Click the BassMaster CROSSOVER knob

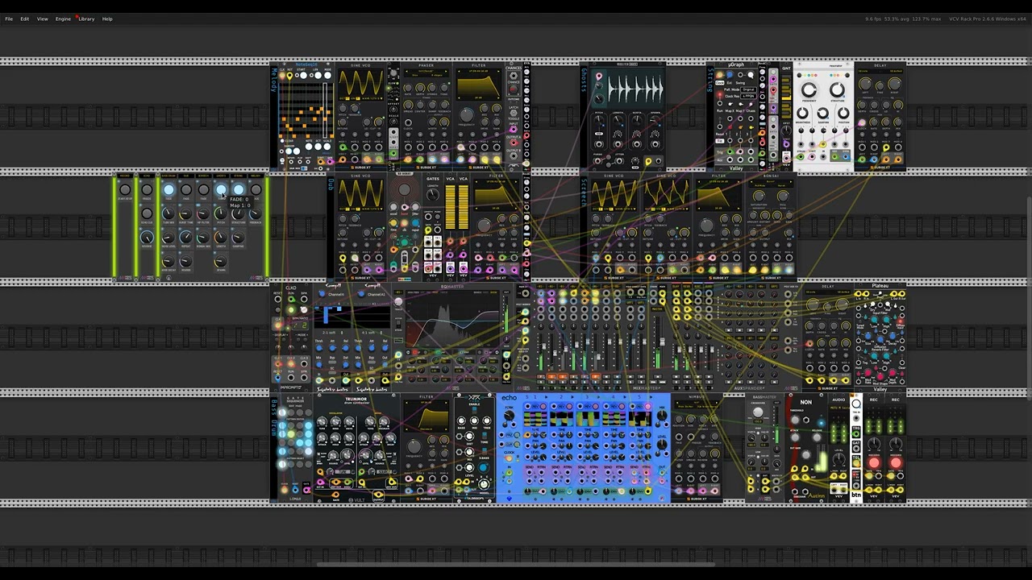(x=758, y=412)
